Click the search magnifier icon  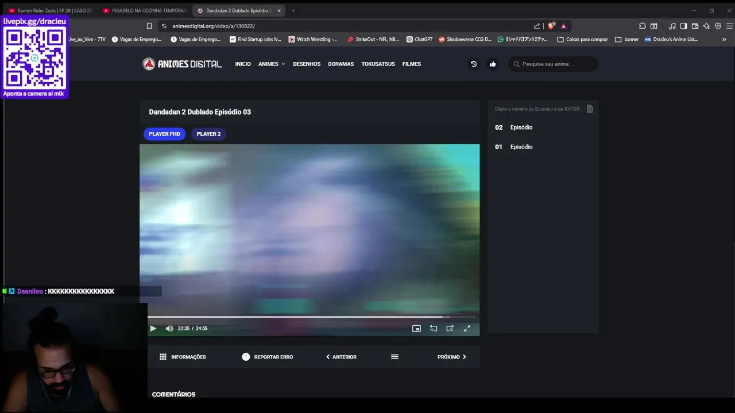click(516, 64)
